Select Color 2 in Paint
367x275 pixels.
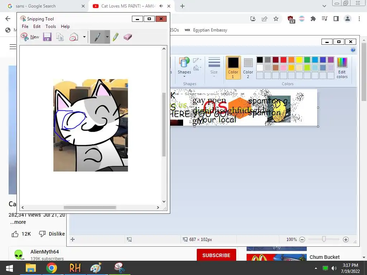point(248,68)
